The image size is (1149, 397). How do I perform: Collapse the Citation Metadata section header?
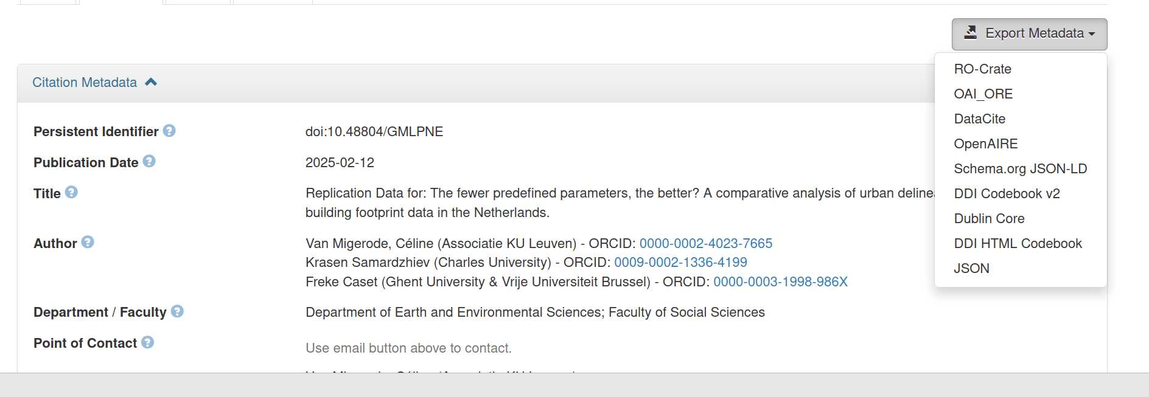85,83
